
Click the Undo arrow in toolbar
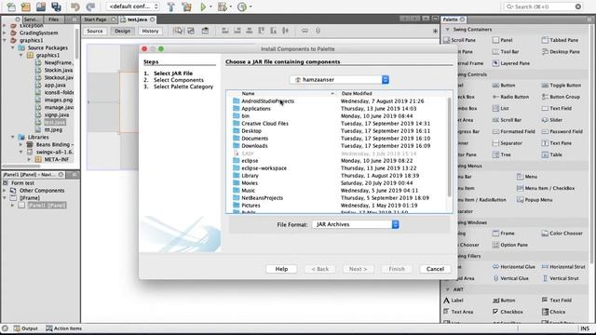(74, 7)
